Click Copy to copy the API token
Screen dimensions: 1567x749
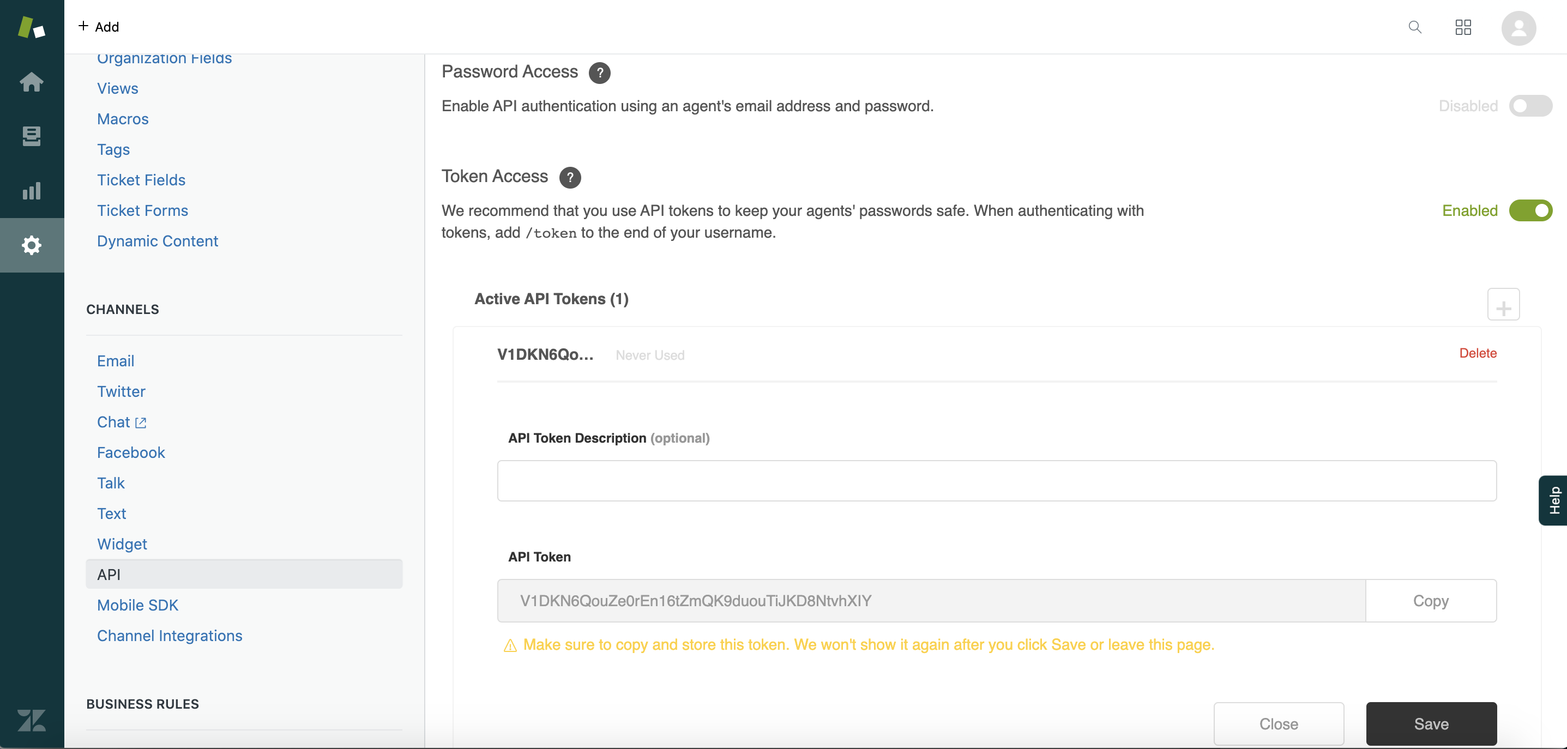[x=1431, y=600]
